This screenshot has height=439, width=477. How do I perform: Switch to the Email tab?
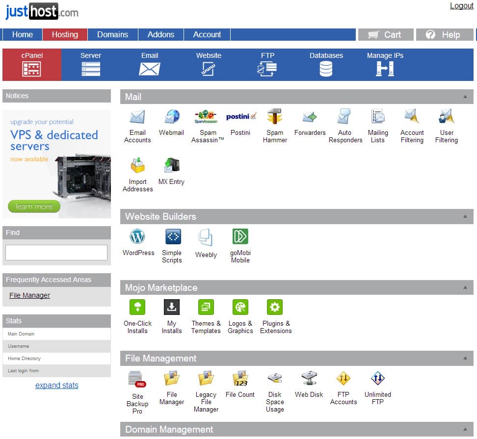pos(150,64)
